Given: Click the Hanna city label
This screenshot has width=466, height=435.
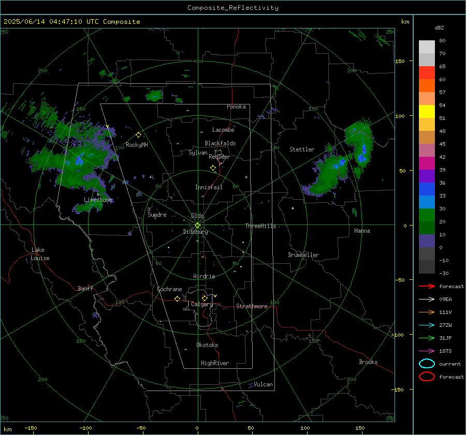Looking at the screenshot, I should pyautogui.click(x=362, y=231).
